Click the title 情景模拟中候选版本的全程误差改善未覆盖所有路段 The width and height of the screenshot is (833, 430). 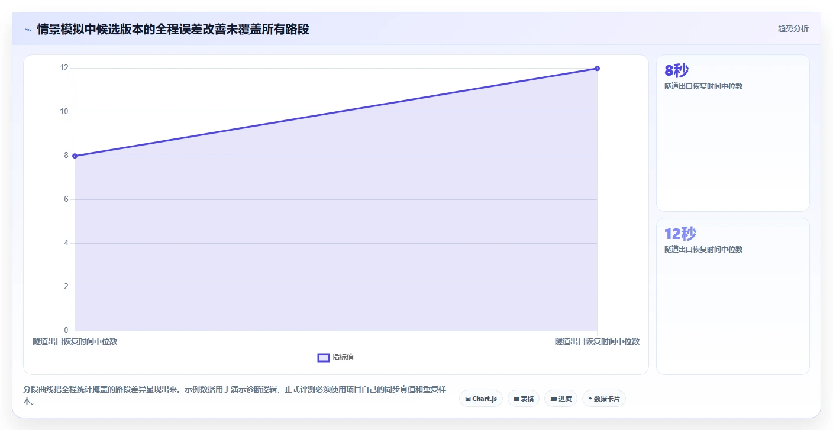173,29
